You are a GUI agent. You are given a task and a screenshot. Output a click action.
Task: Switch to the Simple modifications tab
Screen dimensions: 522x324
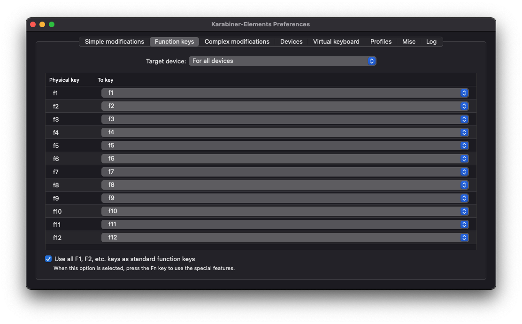pos(114,42)
